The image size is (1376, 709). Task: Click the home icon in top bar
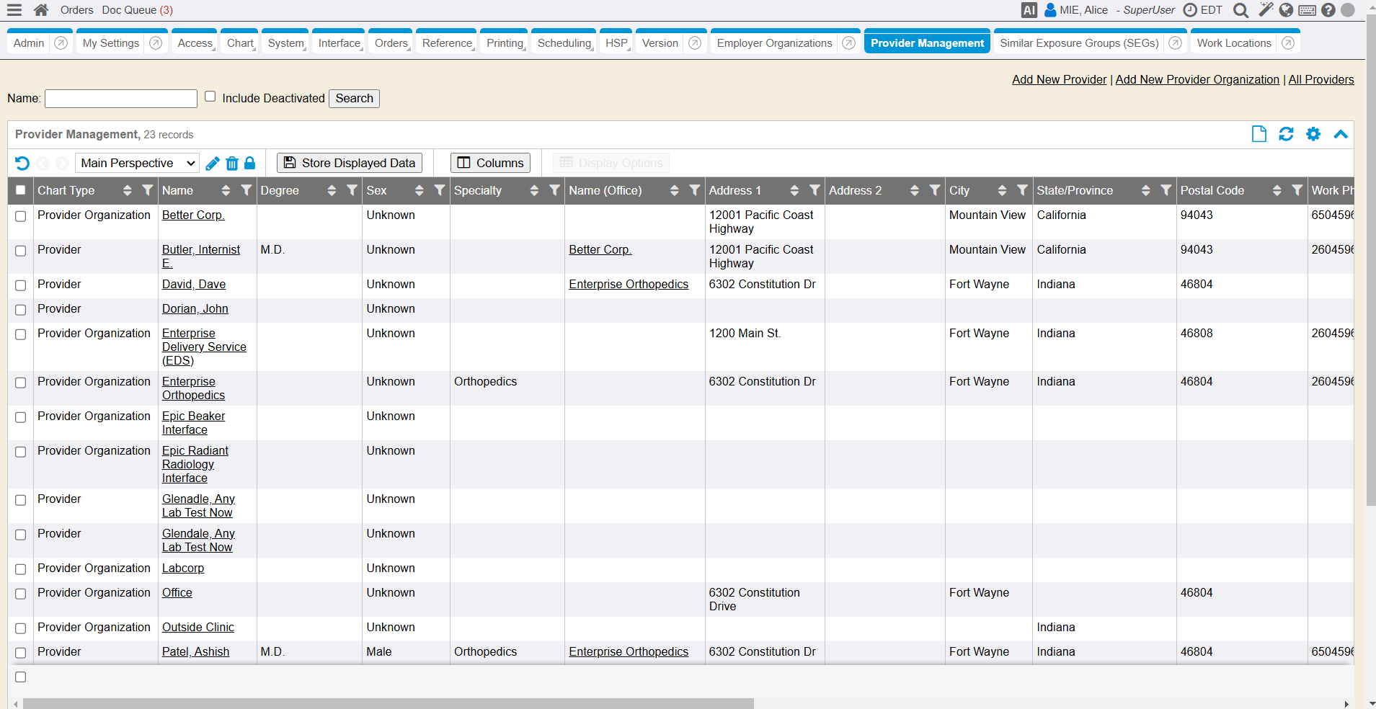pyautogui.click(x=41, y=10)
